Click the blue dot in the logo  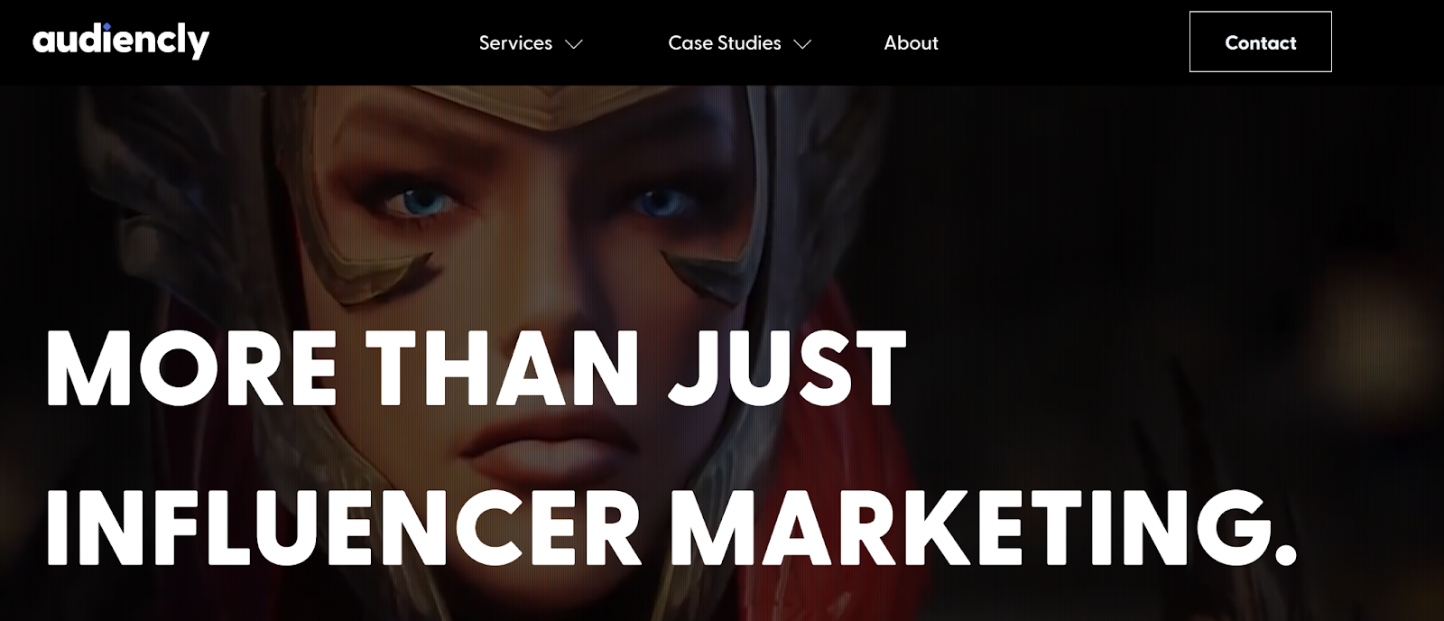[x=107, y=25]
